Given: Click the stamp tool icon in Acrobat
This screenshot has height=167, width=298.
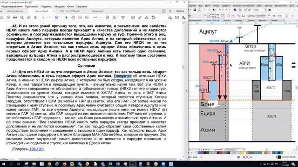Looking at the screenshot, I should pos(153,18).
